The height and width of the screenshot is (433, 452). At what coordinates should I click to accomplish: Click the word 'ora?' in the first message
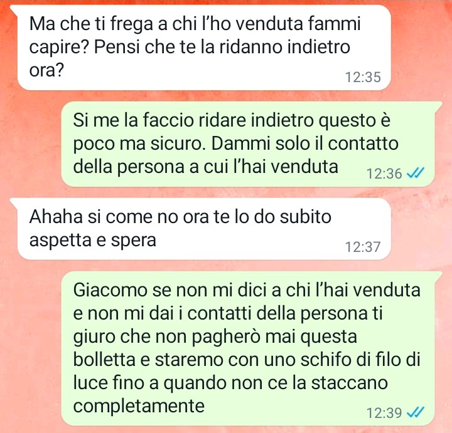click(x=46, y=70)
